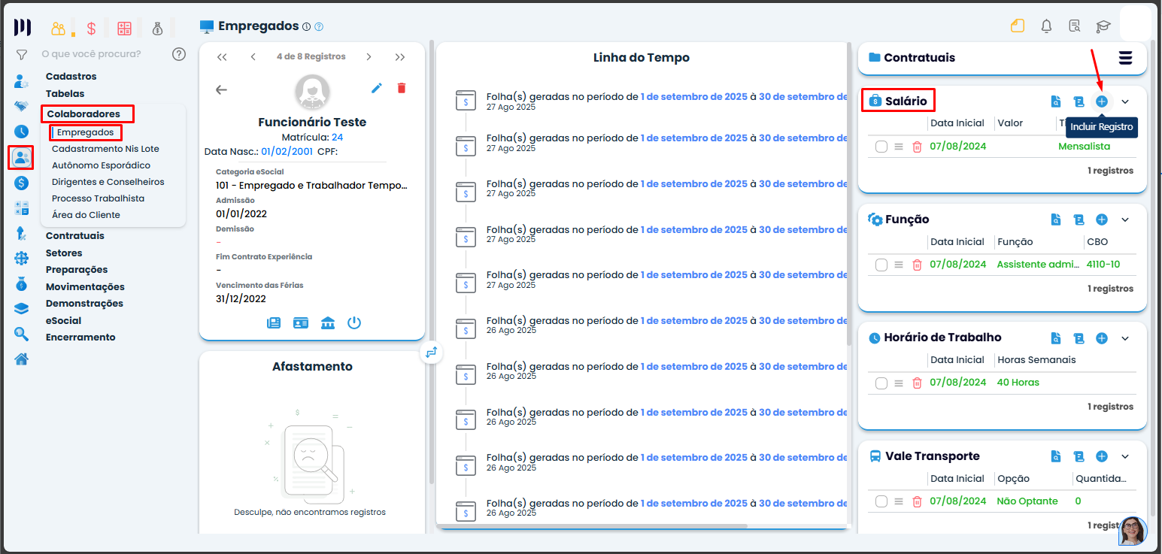
Task: Collapse the Horário de Trabalho section chevron
Action: click(x=1126, y=338)
